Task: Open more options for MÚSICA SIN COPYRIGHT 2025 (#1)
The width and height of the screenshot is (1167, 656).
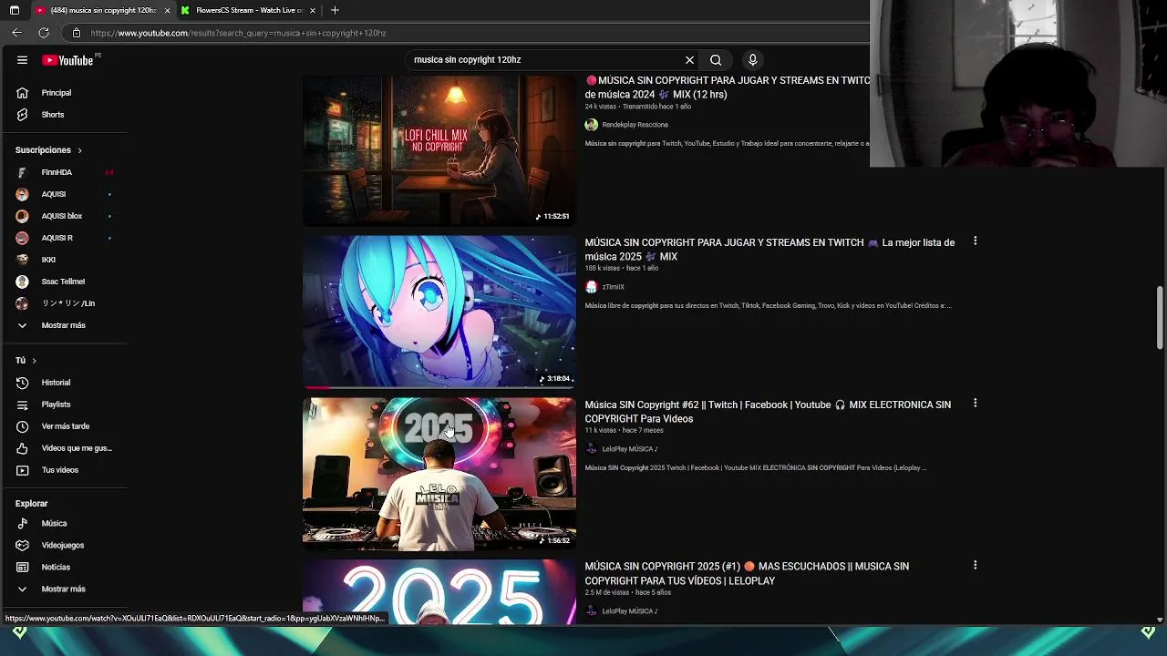Action: pyautogui.click(x=976, y=566)
